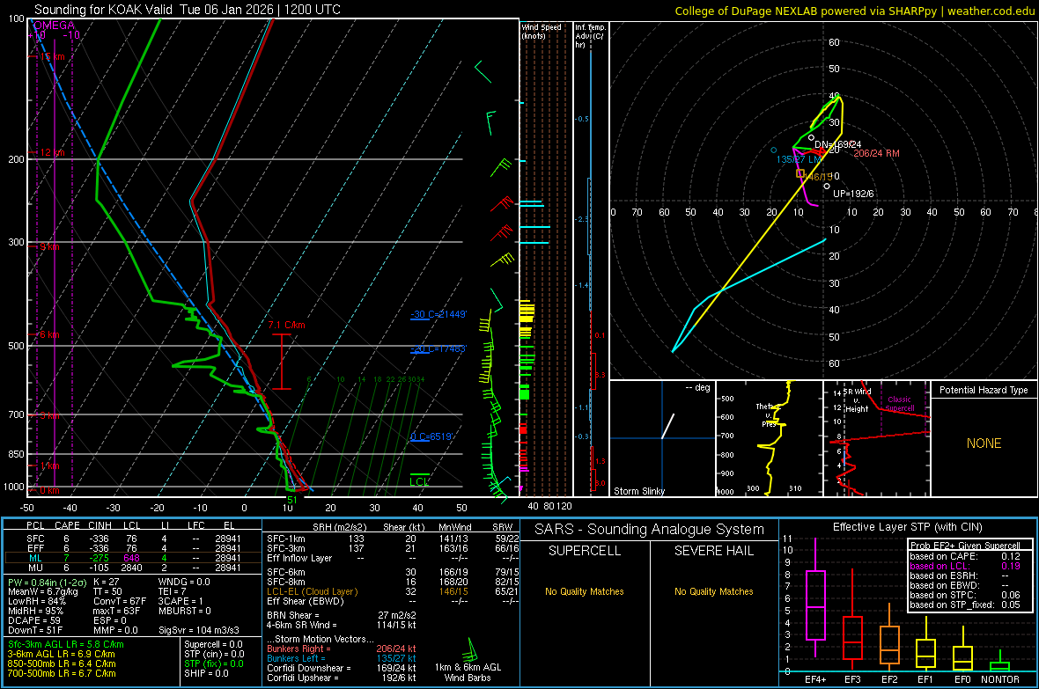Click '3-6km AGL LR = 6.9 C/km'
This screenshot has height=689, width=1039.
click(61, 654)
